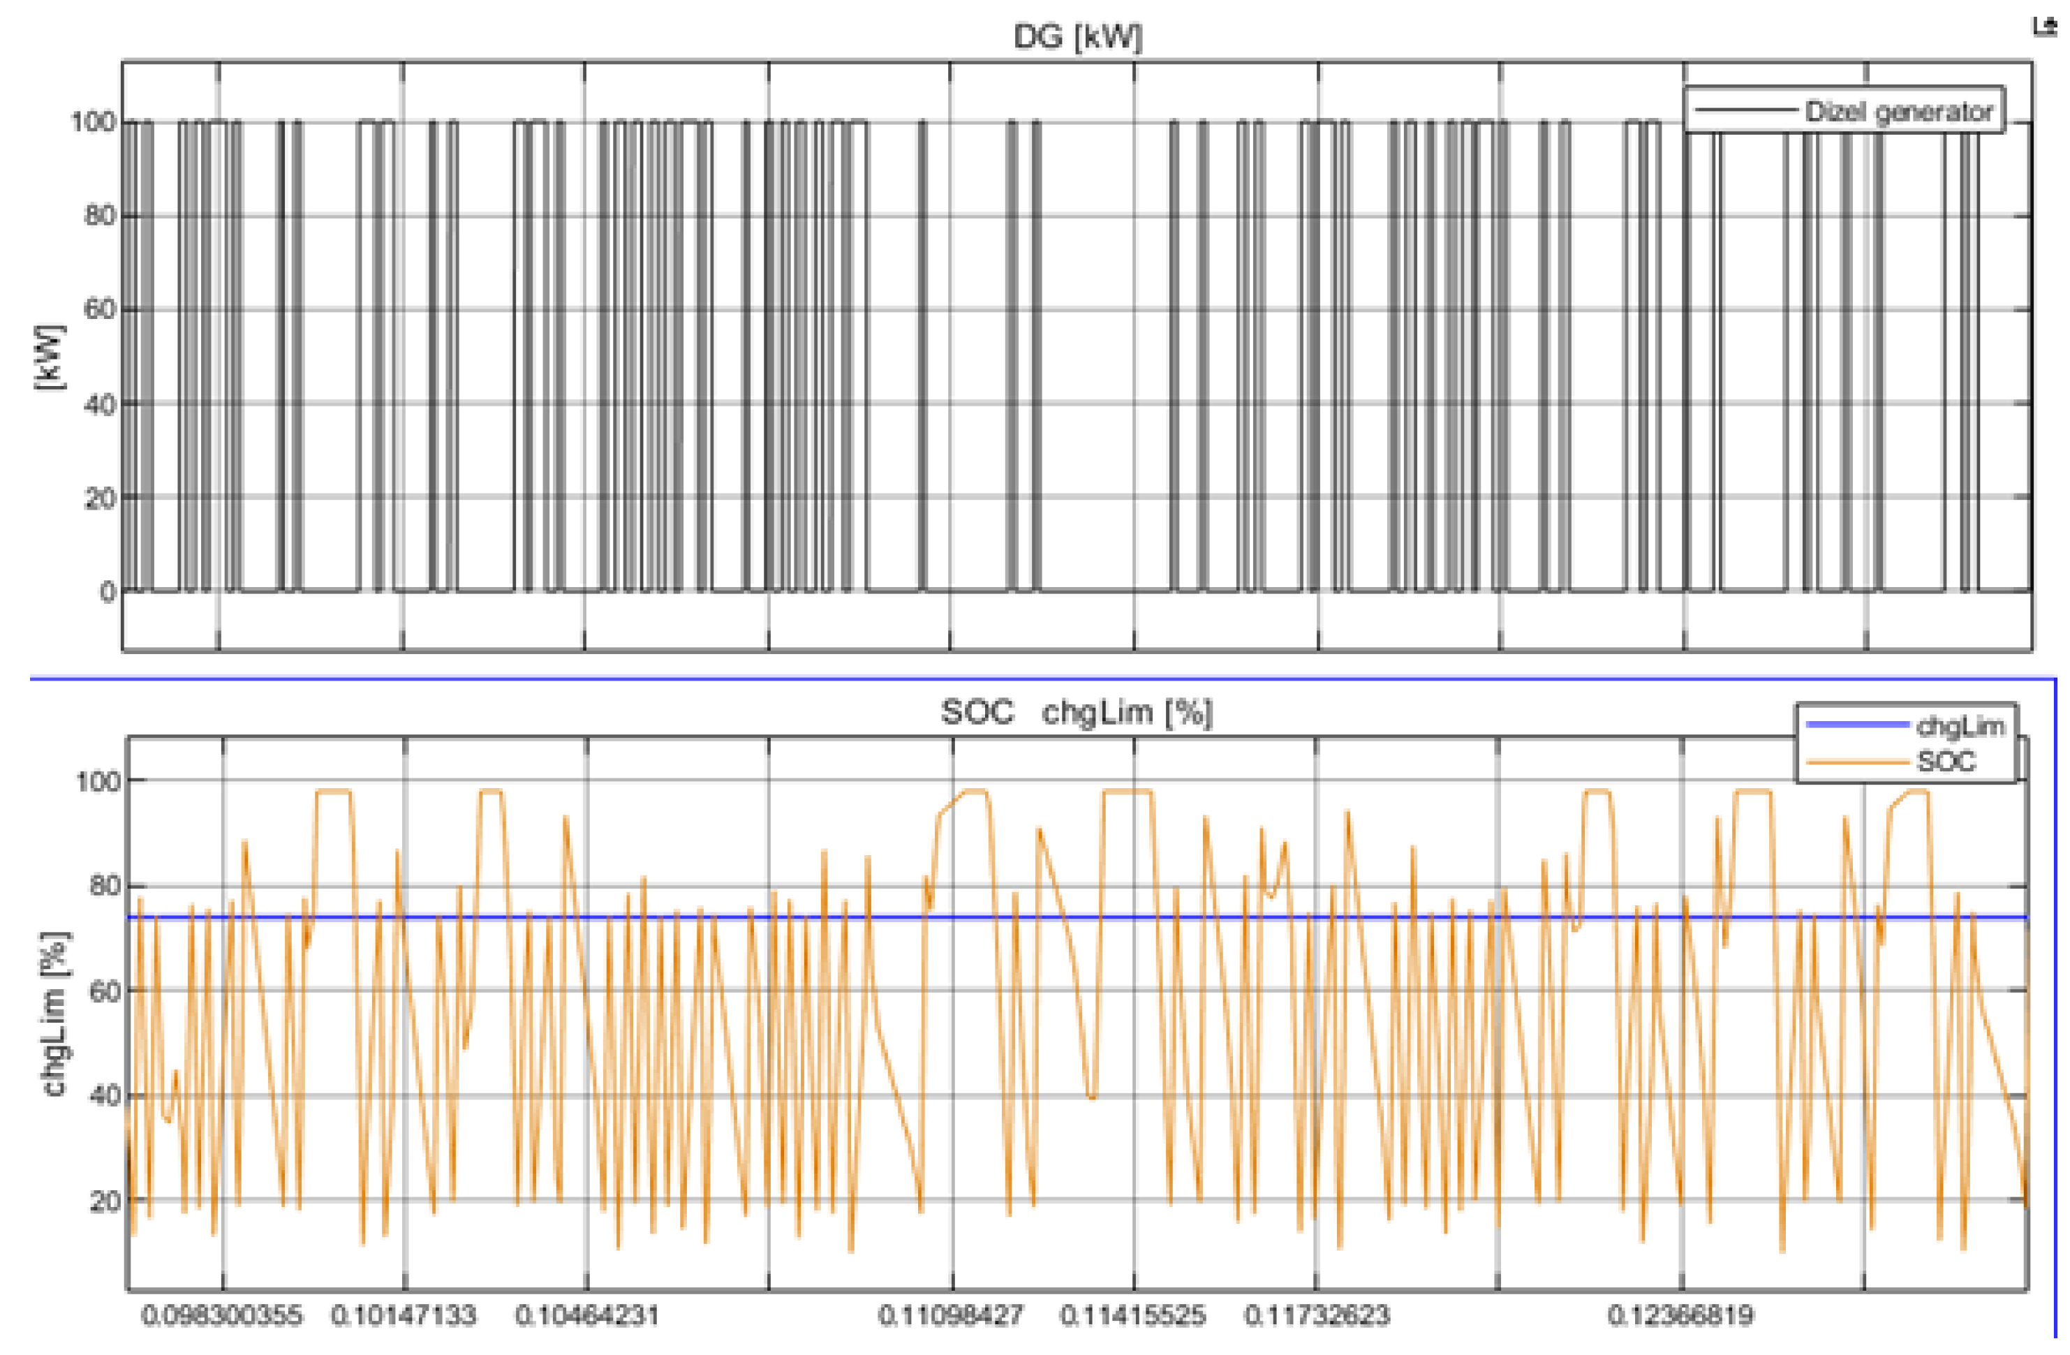Click x-axis tick label 0.098300355
The height and width of the screenshot is (1355, 2070).
click(x=222, y=1315)
